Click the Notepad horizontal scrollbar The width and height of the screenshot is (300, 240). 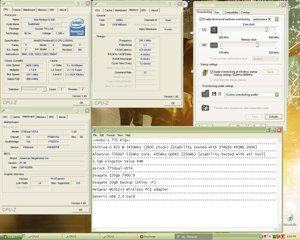[x=185, y=229]
